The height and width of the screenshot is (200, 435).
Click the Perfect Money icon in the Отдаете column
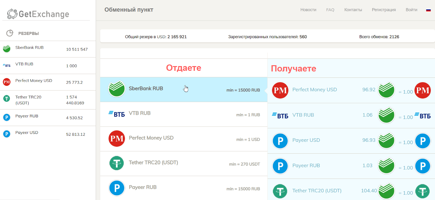tap(117, 138)
